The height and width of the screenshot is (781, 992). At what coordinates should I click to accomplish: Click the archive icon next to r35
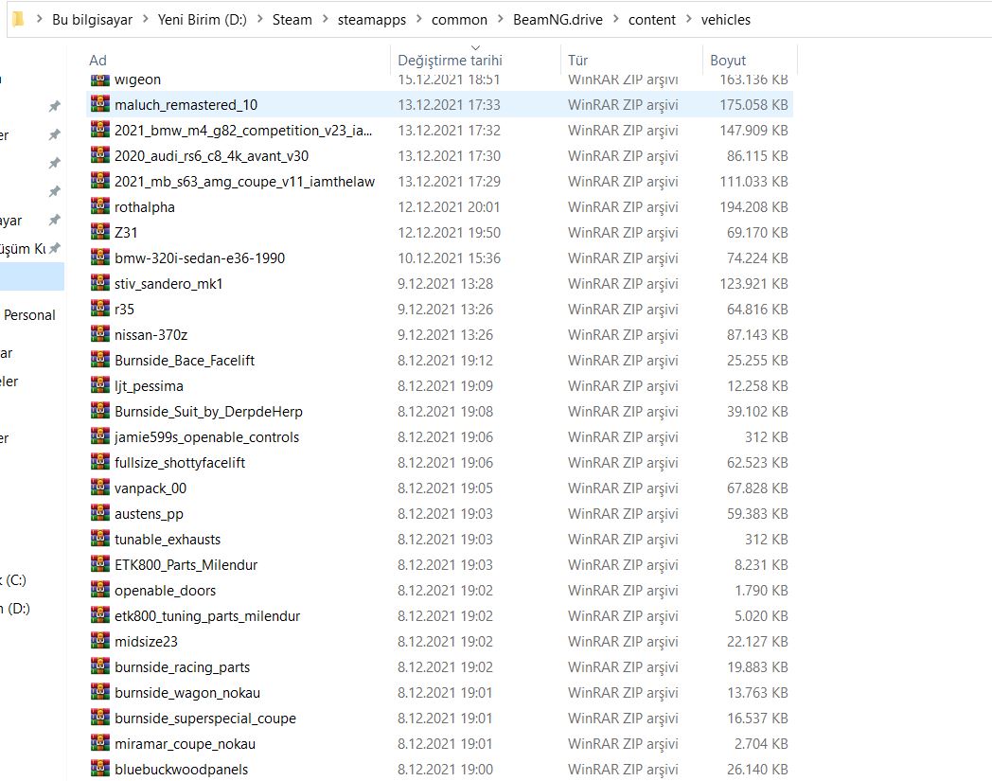[x=100, y=309]
